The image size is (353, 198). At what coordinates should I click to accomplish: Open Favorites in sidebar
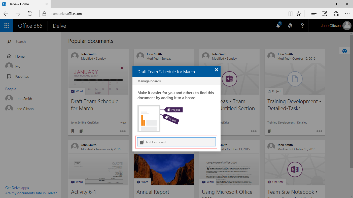[x=18, y=76]
